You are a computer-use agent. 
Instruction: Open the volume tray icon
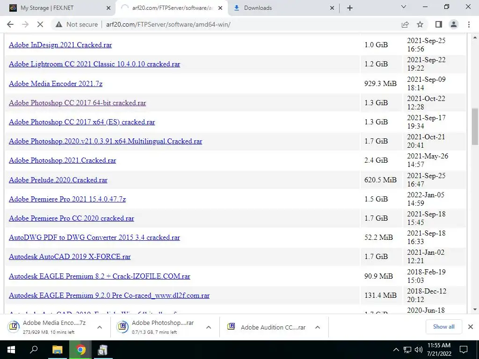[419, 350]
